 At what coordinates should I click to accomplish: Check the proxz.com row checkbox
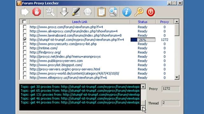click(x=25, y=27)
